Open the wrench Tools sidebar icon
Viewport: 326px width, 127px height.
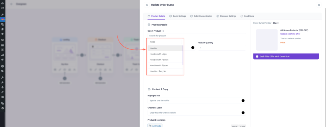point(3,92)
